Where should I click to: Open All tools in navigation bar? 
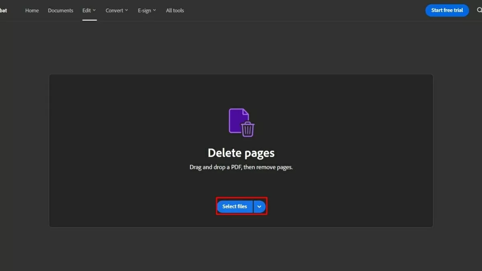click(175, 10)
